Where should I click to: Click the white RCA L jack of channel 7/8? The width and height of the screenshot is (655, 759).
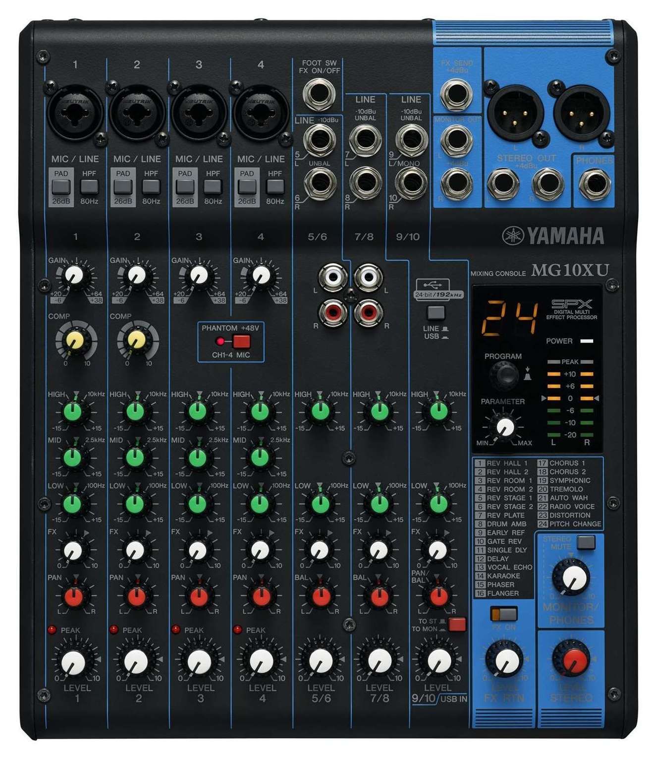click(368, 277)
